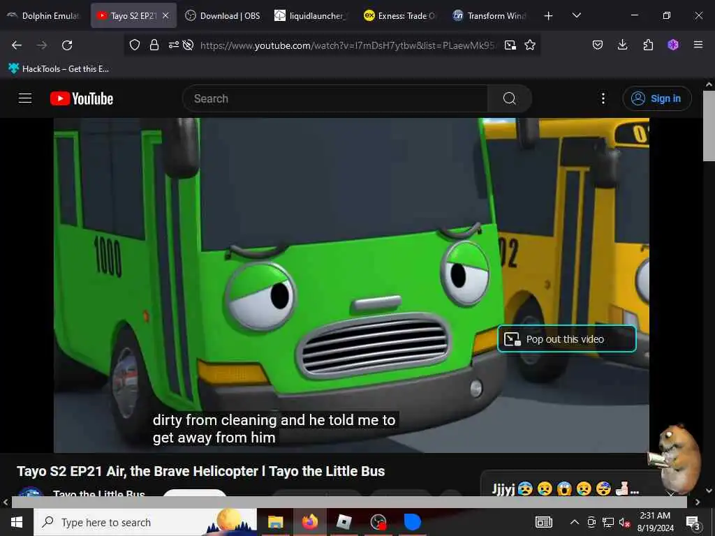Open the Windows Start menu

coord(17,522)
